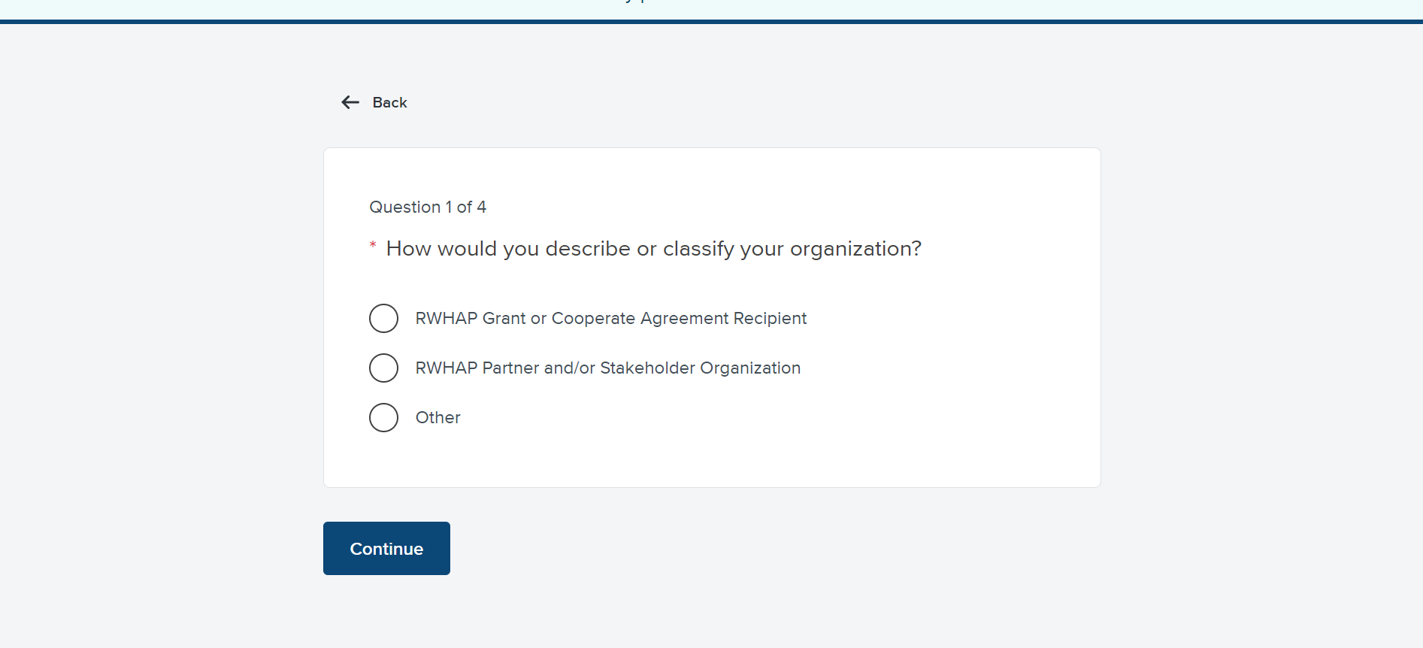The width and height of the screenshot is (1423, 648).
Task: Click the word 'Recipient' in first option
Action: (770, 319)
